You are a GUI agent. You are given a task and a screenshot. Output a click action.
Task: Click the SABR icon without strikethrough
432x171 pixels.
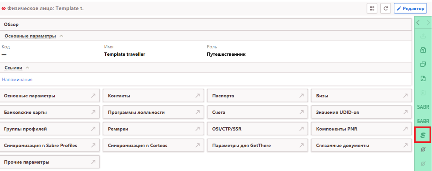click(423, 107)
